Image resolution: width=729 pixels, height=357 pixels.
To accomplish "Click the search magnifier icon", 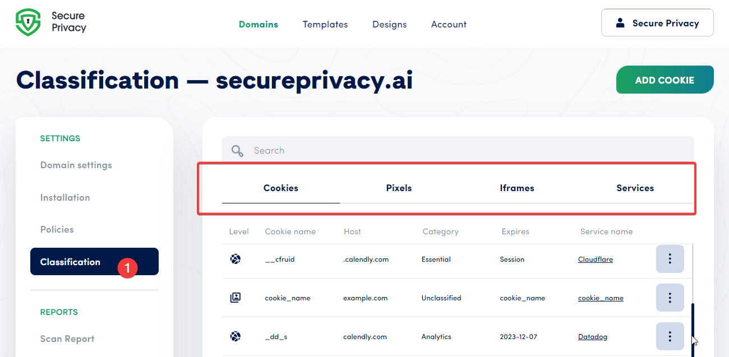I will click(237, 150).
